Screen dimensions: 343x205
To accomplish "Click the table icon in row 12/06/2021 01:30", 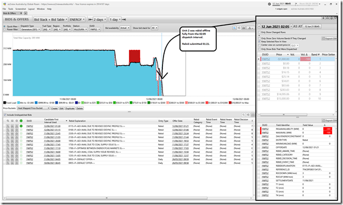I will point(12,126).
